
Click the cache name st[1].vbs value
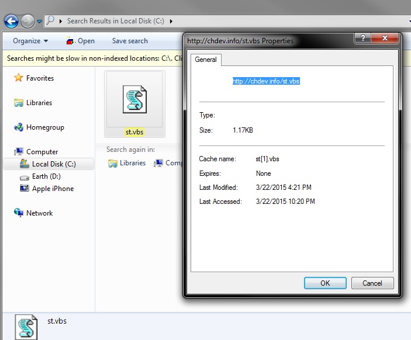click(x=267, y=159)
